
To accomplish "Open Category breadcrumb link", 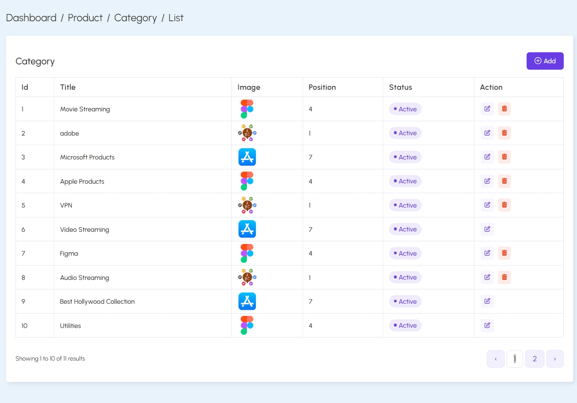I will pos(135,18).
